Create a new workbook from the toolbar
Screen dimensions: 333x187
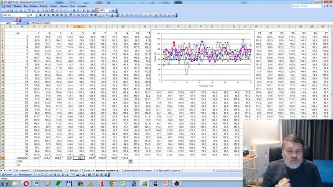click(3, 10)
